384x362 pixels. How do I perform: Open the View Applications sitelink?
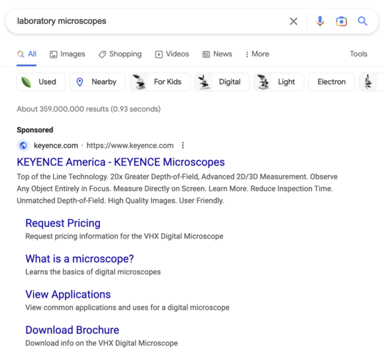68,294
